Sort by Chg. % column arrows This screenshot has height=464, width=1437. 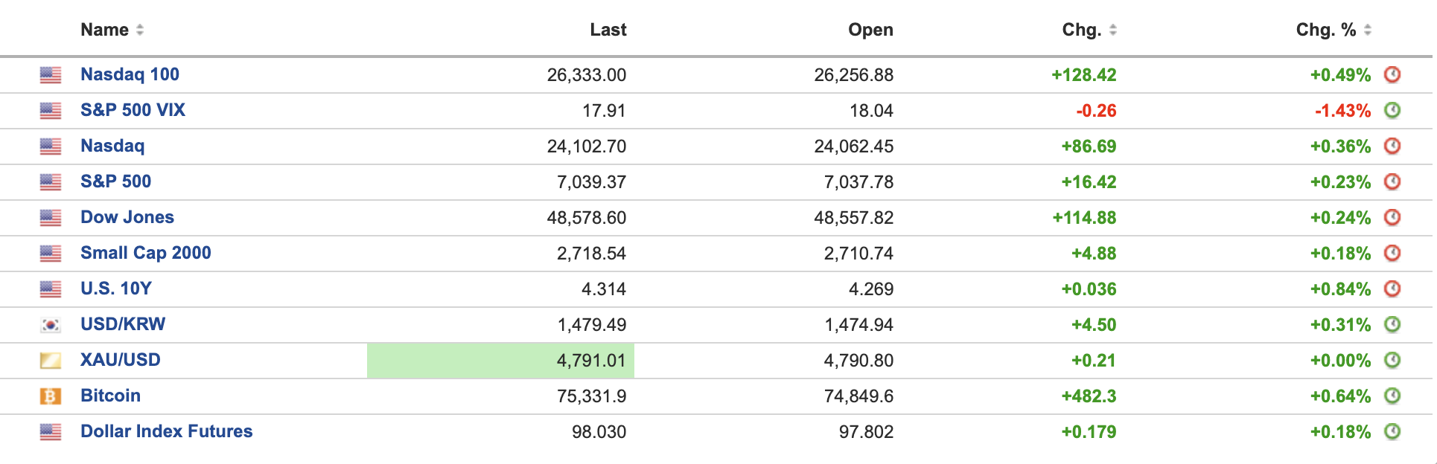pos(1368,30)
